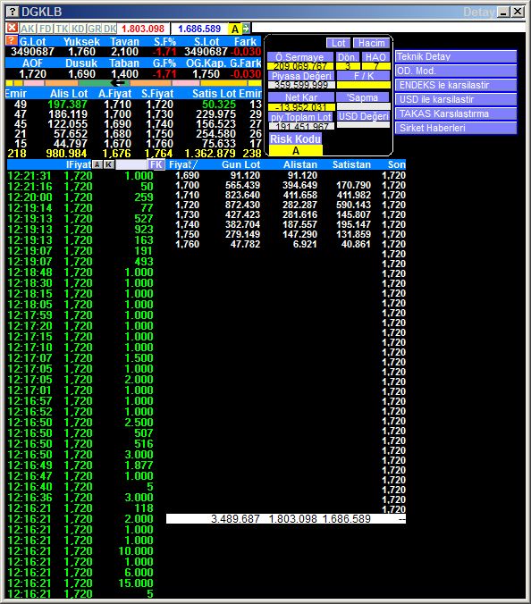Screen dimensions: 531x604
Task: Open Sirket Haberleri
Action: point(456,128)
